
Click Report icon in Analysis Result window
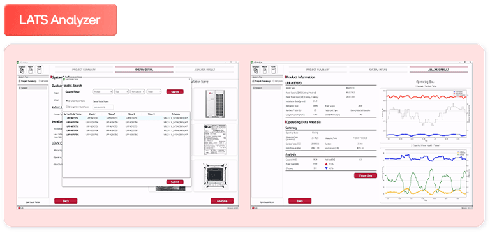(264, 70)
